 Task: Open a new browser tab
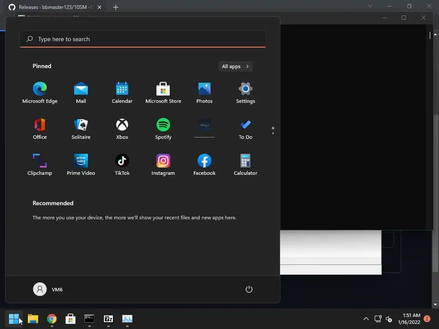[x=116, y=7]
